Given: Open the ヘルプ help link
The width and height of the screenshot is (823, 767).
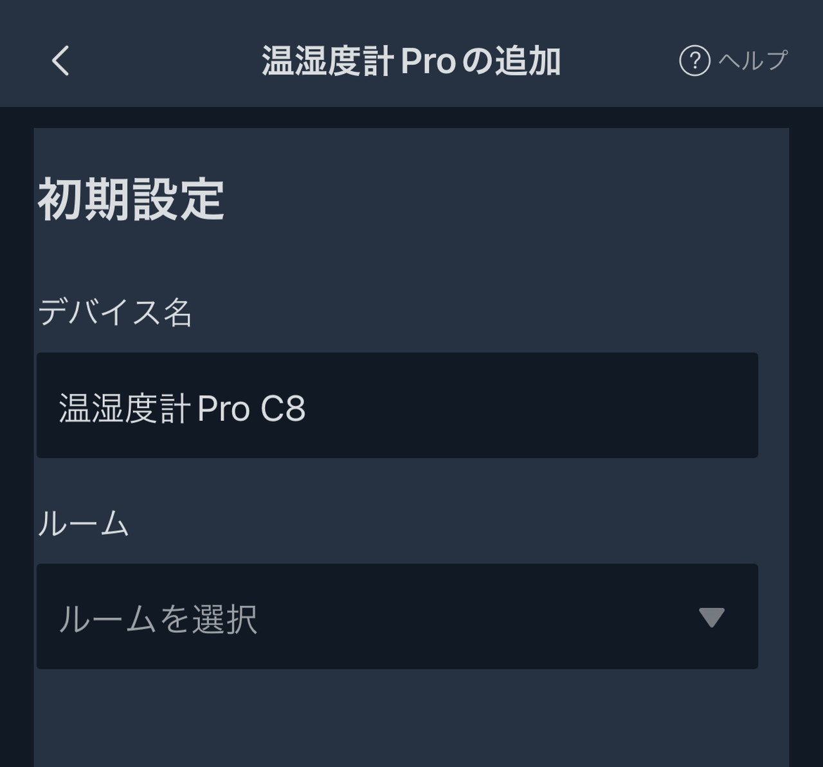Looking at the screenshot, I should pos(752,61).
